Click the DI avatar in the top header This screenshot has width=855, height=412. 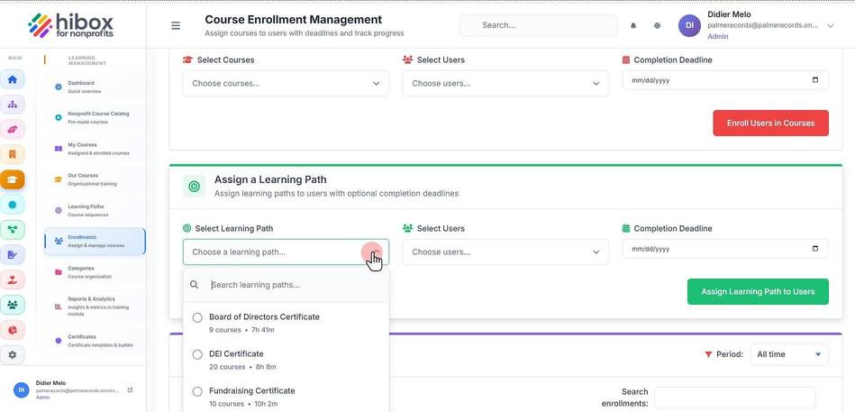pyautogui.click(x=689, y=25)
